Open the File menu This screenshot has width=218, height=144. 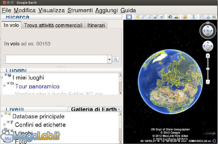point(6,11)
